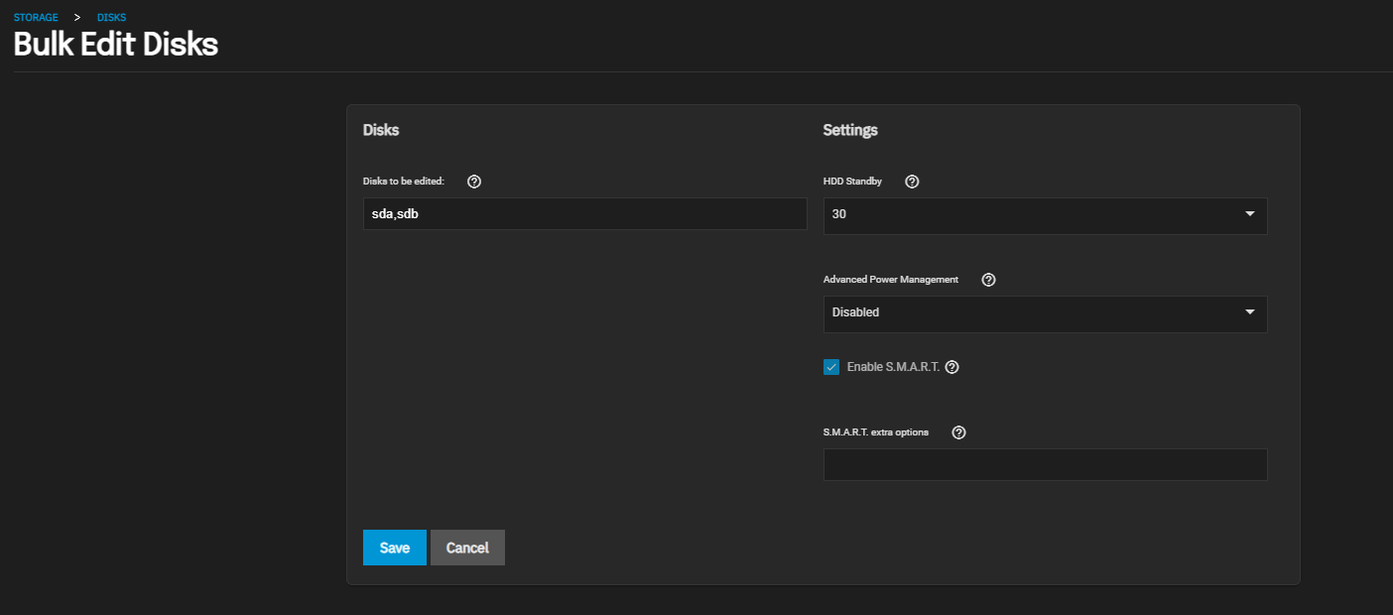This screenshot has height=615, width=1393.
Task: Open S.M.A.R.T. extra options help icon
Action: (958, 432)
